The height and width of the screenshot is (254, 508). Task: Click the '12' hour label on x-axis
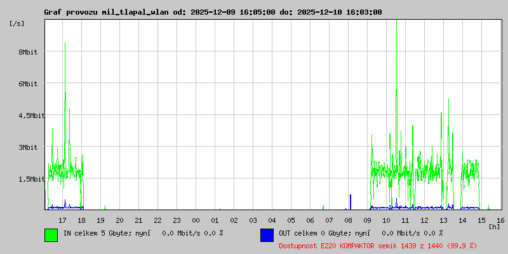424,220
